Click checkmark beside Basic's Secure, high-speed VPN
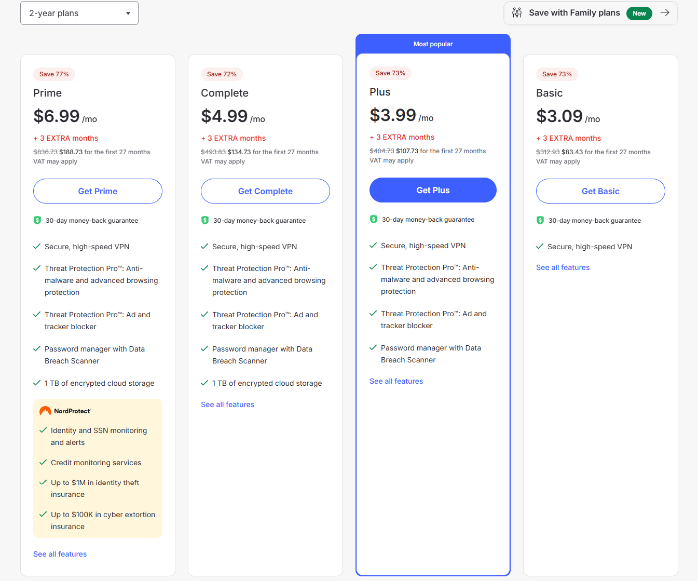Viewport: 698px width, 581px height. pyautogui.click(x=540, y=247)
